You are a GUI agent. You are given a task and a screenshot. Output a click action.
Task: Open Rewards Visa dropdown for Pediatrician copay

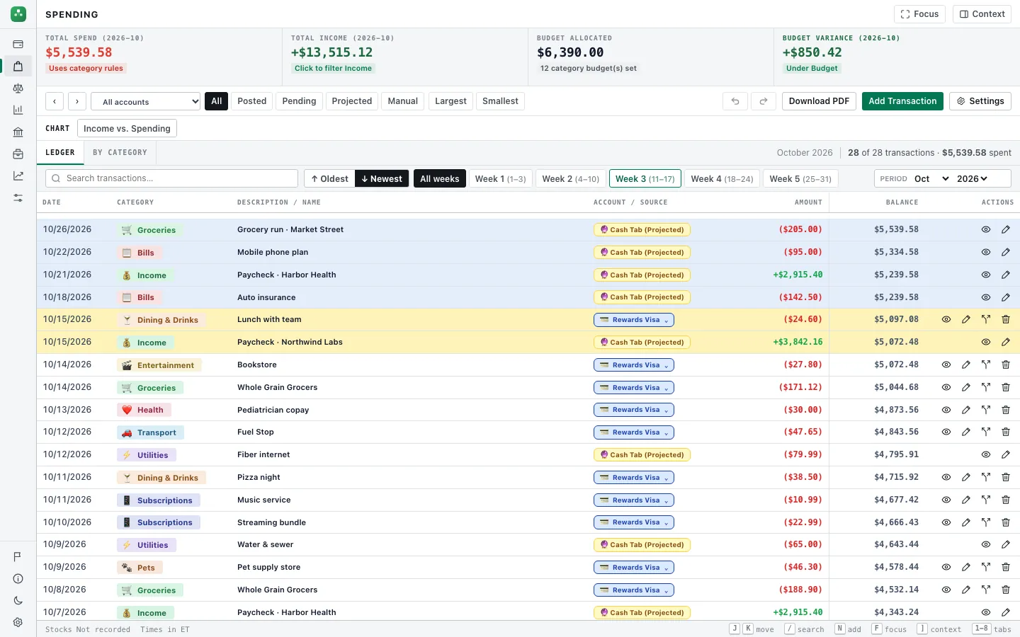634,410
